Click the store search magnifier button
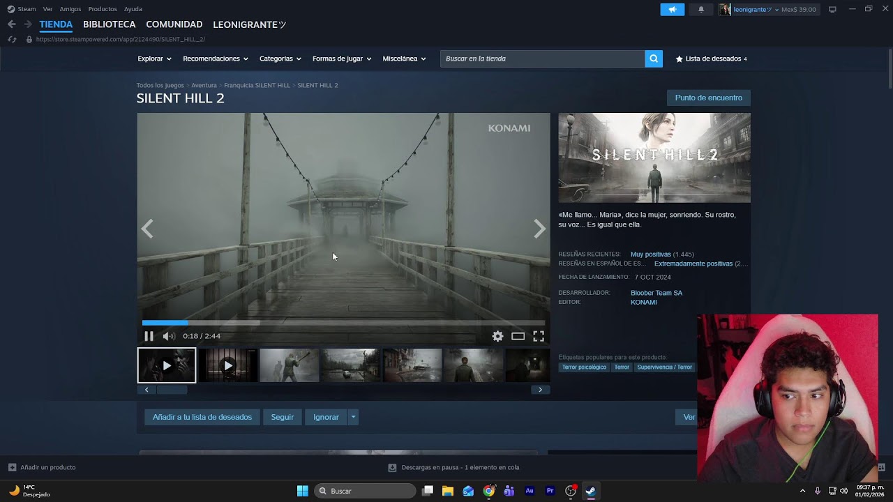Image resolution: width=893 pixels, height=502 pixels. (654, 59)
